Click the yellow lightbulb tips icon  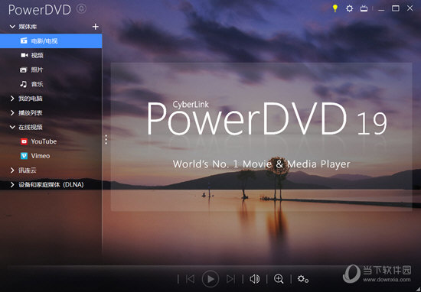(x=335, y=8)
